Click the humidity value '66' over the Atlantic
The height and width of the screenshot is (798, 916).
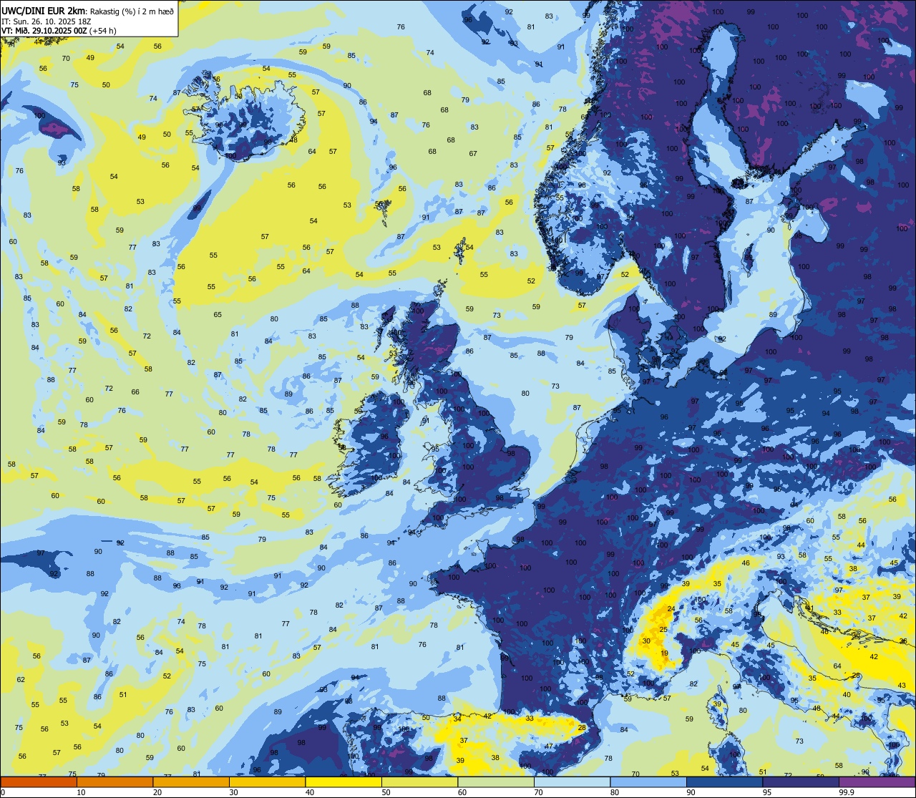(x=135, y=391)
